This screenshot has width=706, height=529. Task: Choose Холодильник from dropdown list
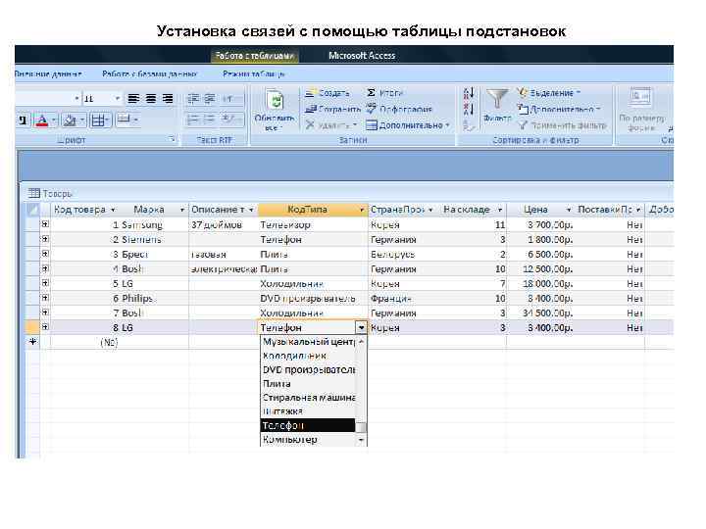309,356
